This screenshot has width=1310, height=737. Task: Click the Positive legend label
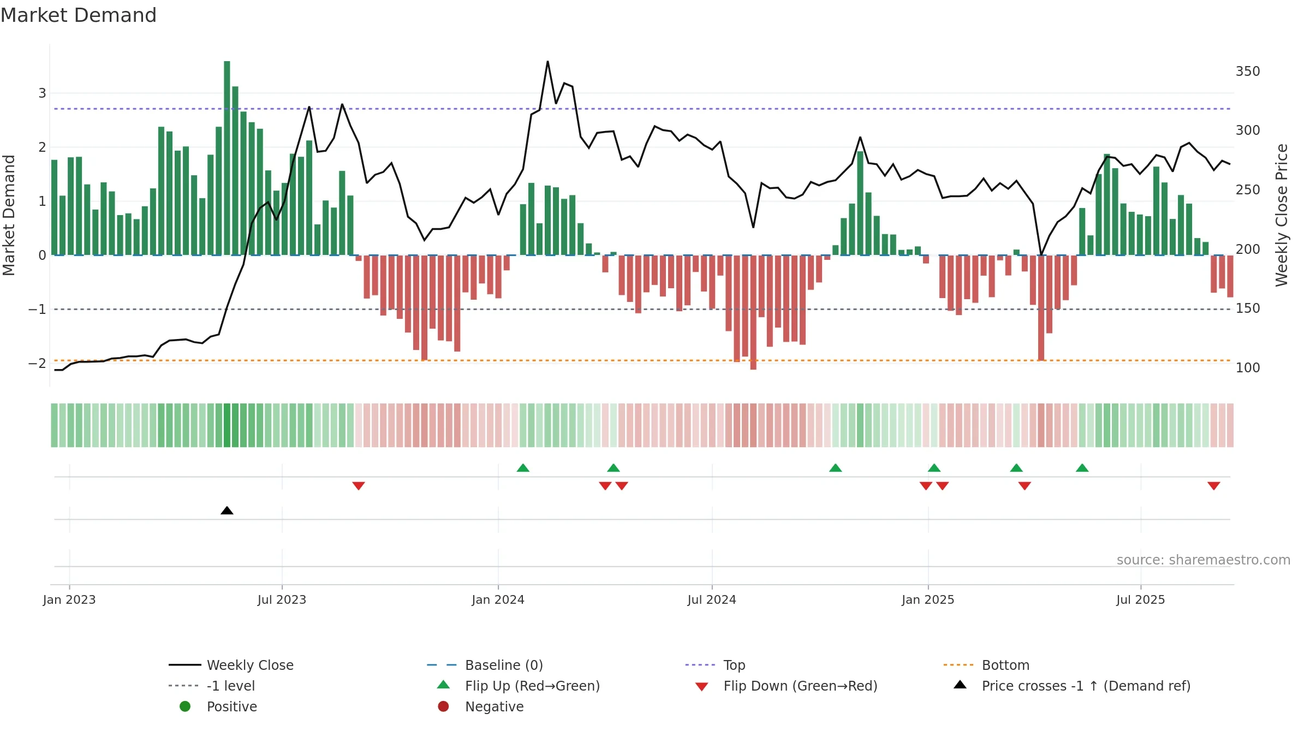[x=232, y=706]
